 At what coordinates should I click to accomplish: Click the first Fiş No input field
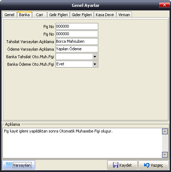click(77, 27)
